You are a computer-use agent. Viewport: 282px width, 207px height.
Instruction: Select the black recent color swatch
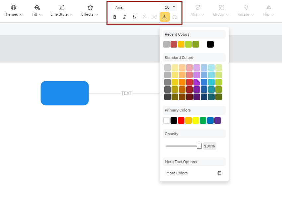pos(210,44)
